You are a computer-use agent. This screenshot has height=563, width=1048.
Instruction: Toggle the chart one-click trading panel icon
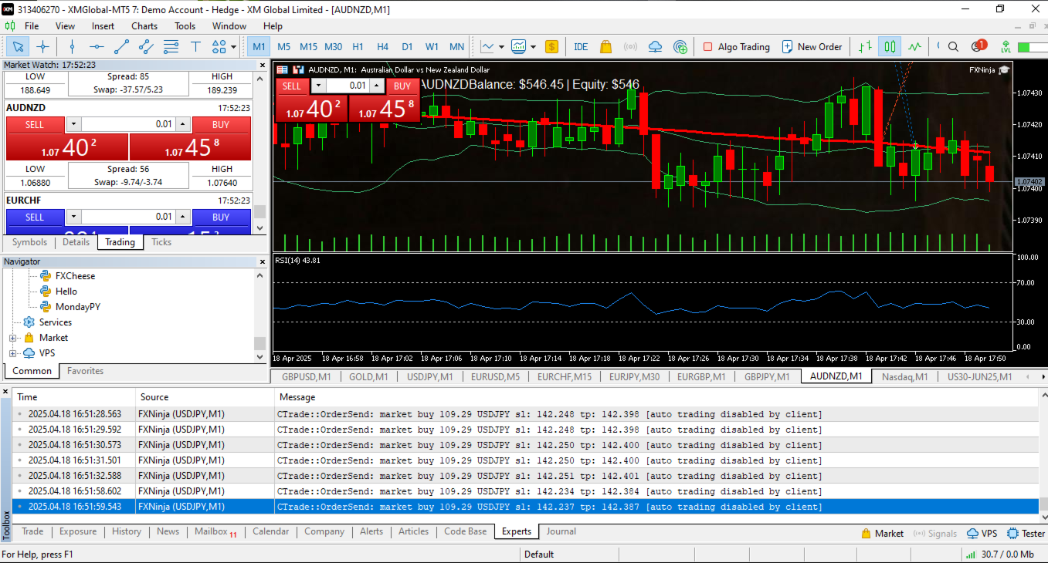[x=297, y=69]
